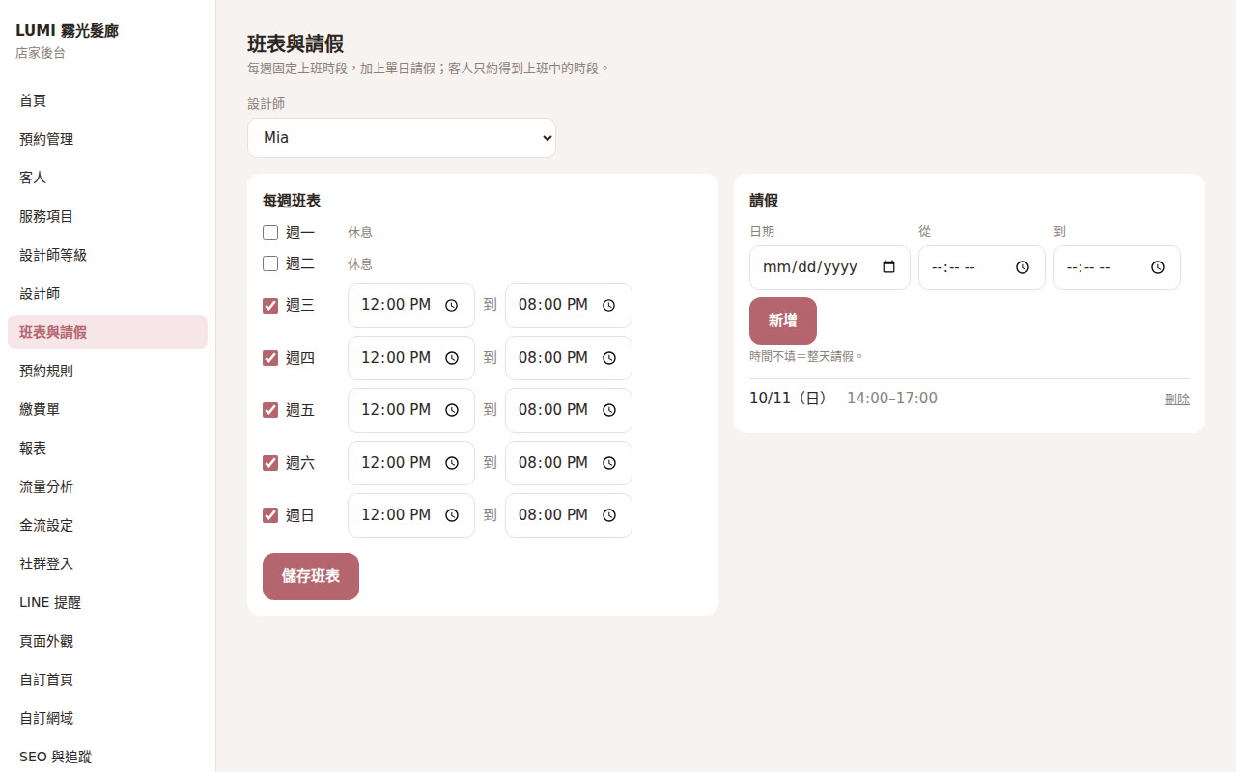
Task: Enable the 週二 checkbox
Action: point(270,263)
